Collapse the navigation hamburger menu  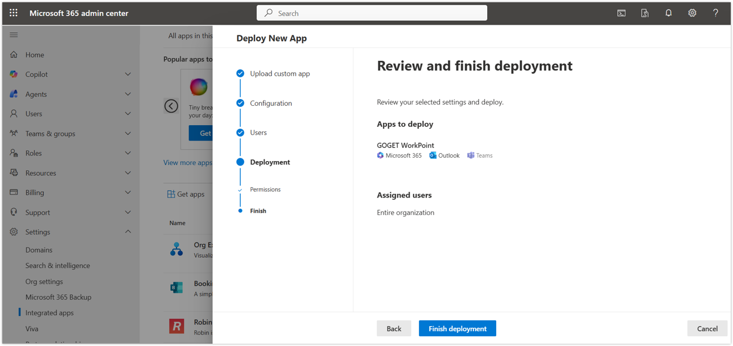[14, 35]
